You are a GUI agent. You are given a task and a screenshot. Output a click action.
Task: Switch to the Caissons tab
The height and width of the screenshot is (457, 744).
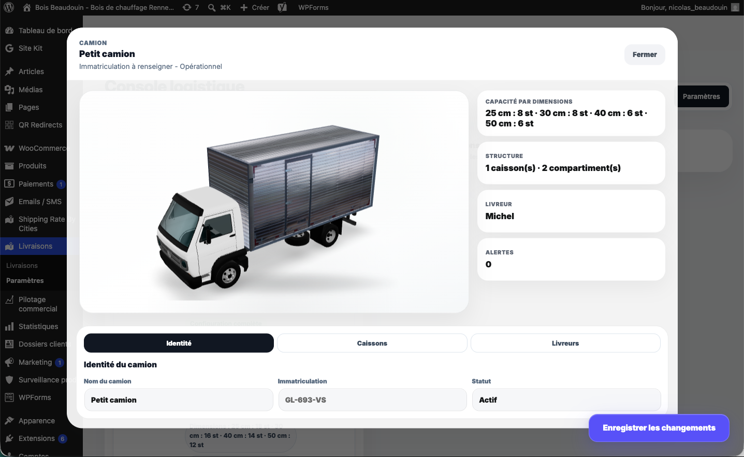click(x=372, y=343)
